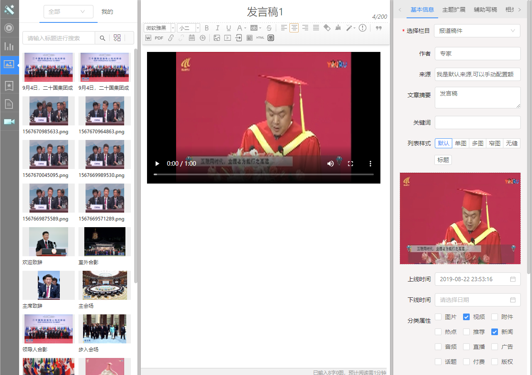Play the embedded video
The width and height of the screenshot is (532, 375).
pyautogui.click(x=157, y=164)
